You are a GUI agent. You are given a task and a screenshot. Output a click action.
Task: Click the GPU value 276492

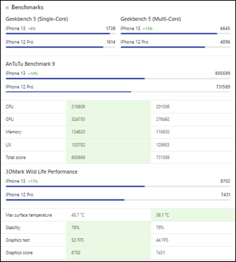163,119
